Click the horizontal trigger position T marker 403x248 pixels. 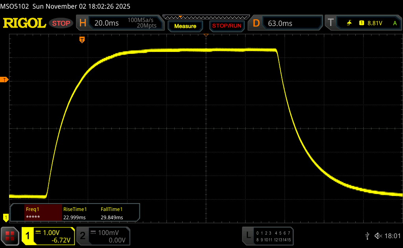pos(82,39)
